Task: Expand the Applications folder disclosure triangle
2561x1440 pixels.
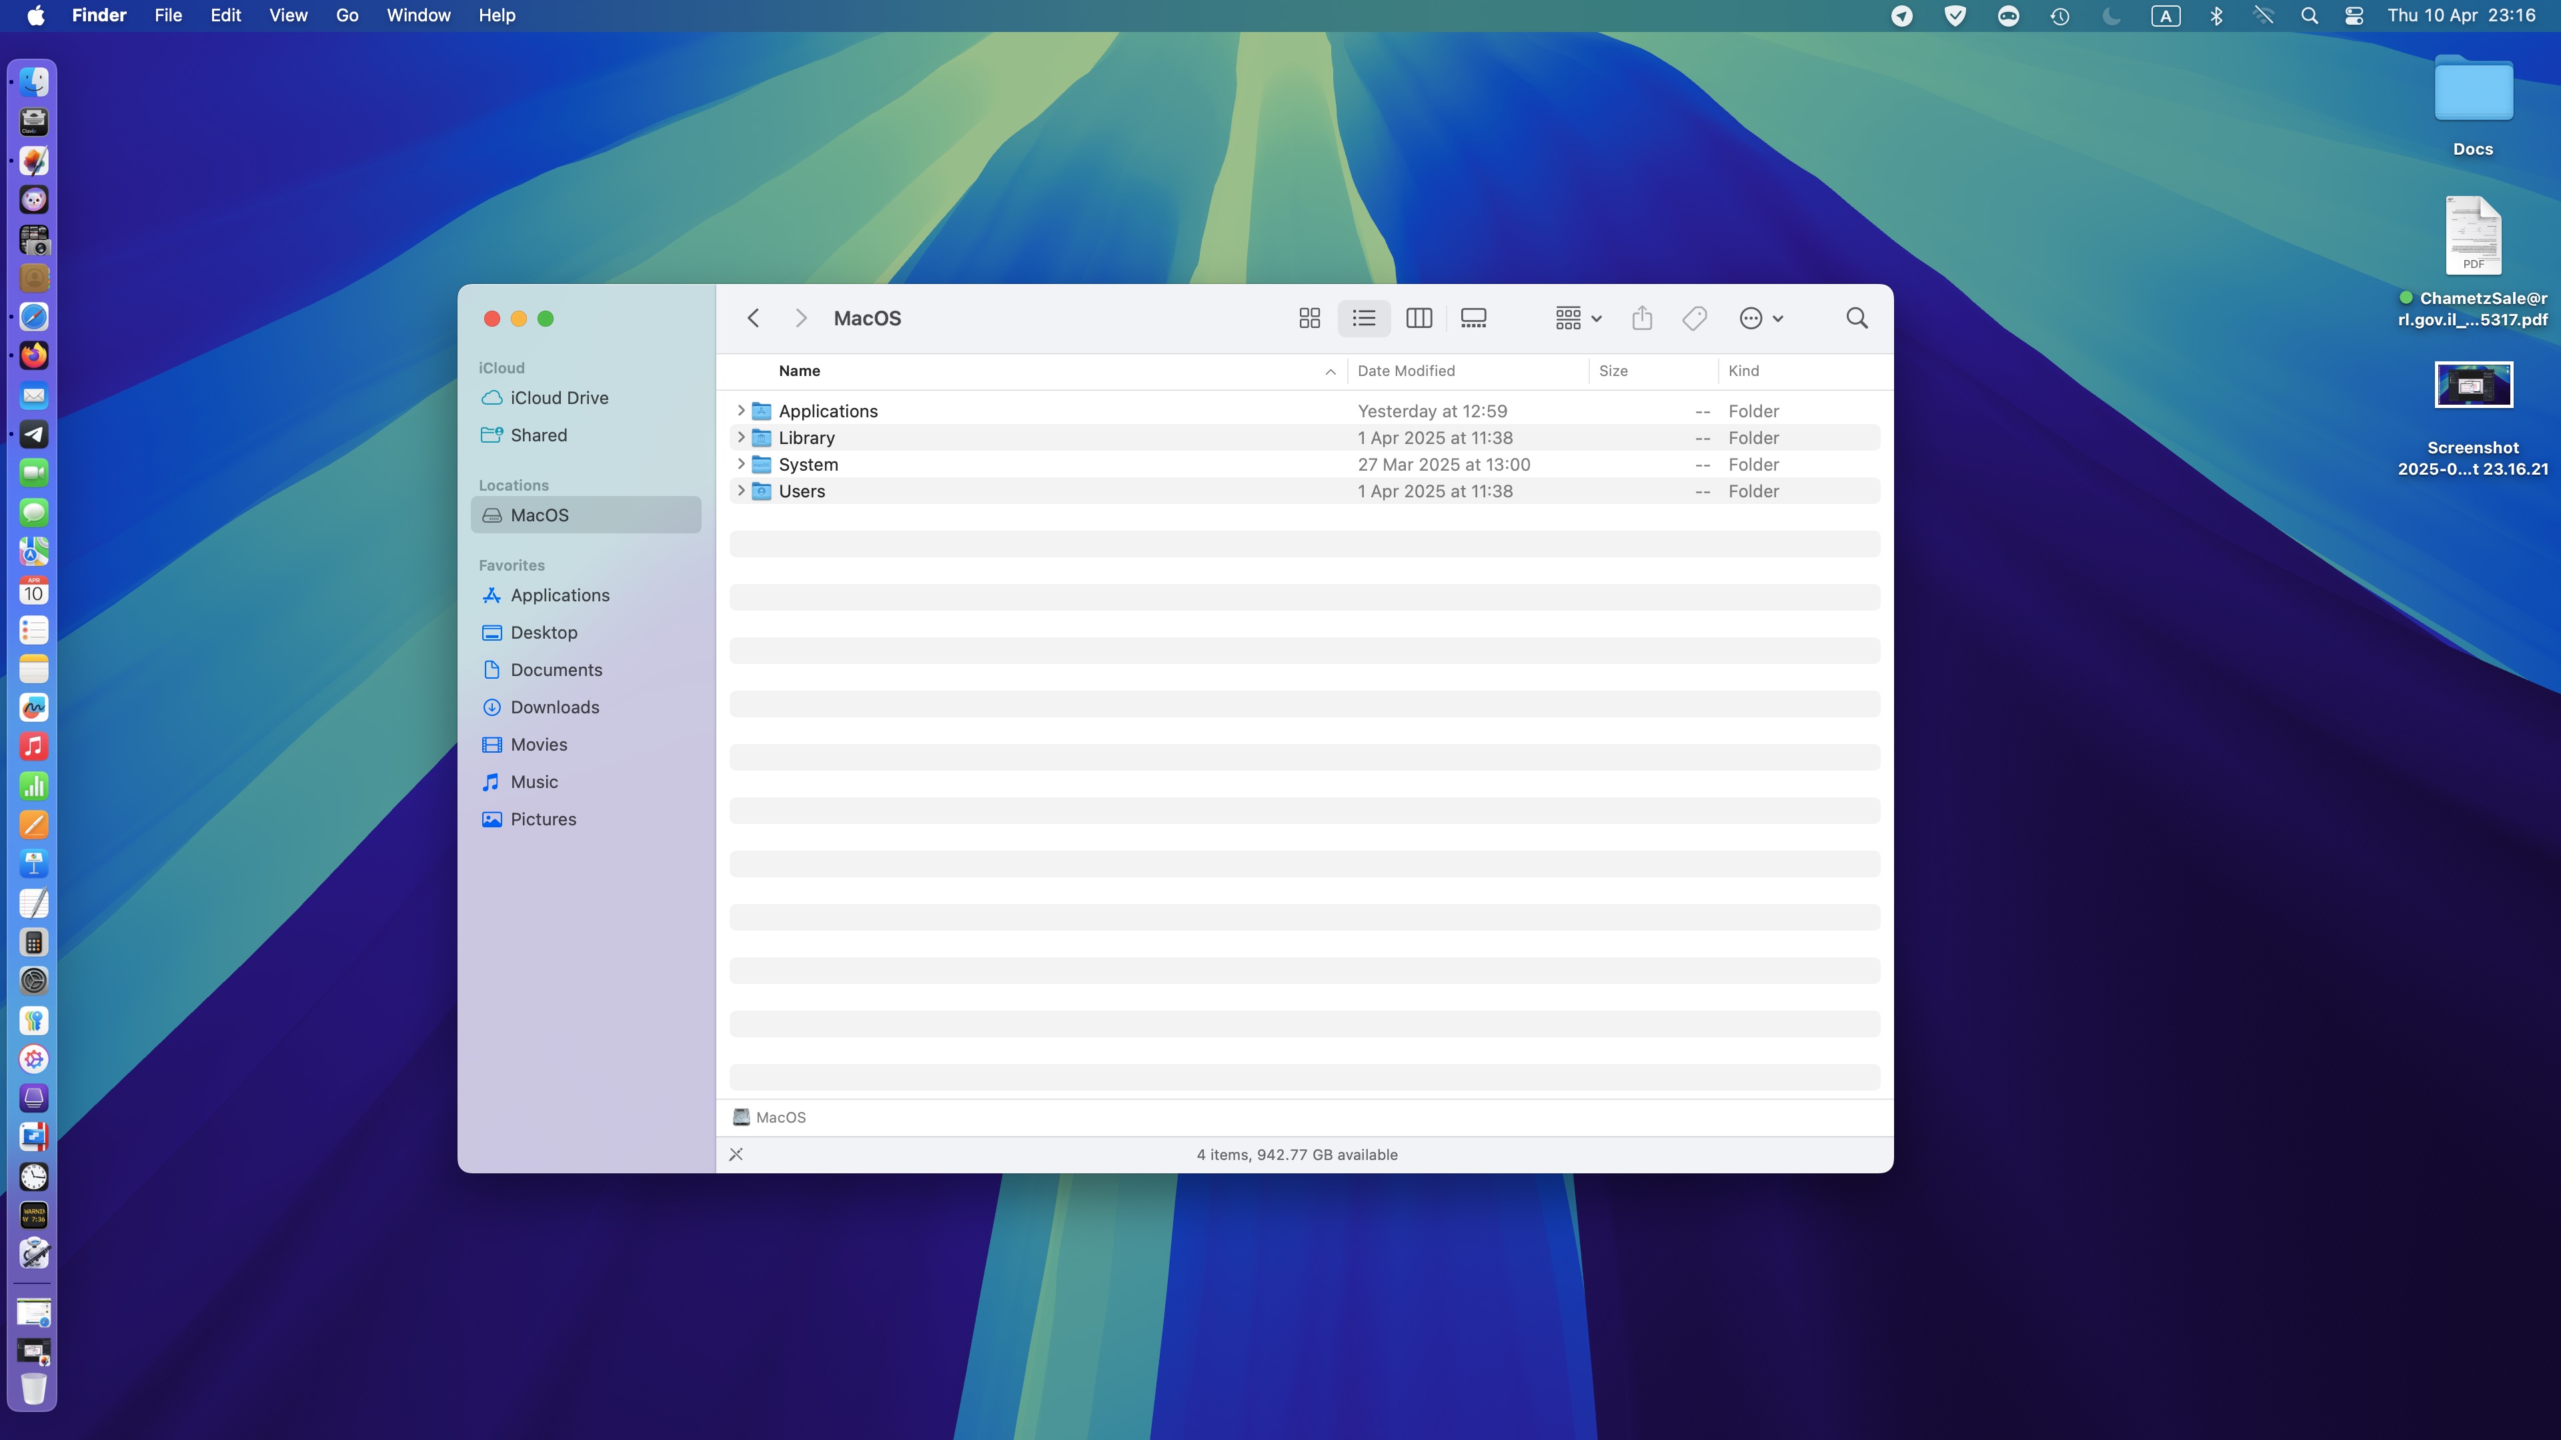Action: [741, 411]
